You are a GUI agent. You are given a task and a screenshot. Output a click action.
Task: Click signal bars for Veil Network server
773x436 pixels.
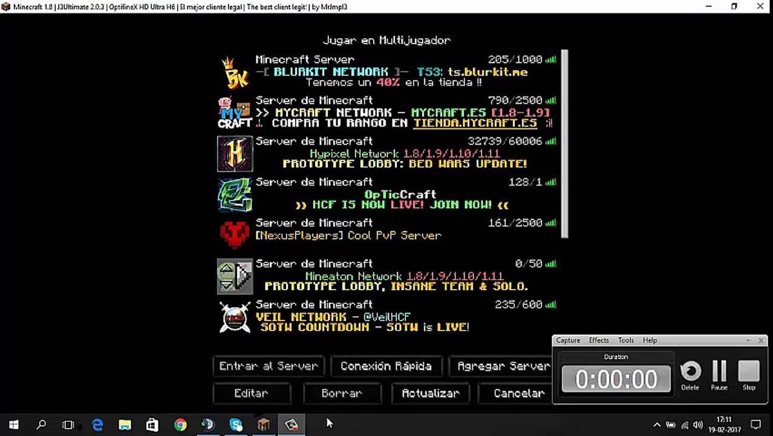click(x=550, y=305)
